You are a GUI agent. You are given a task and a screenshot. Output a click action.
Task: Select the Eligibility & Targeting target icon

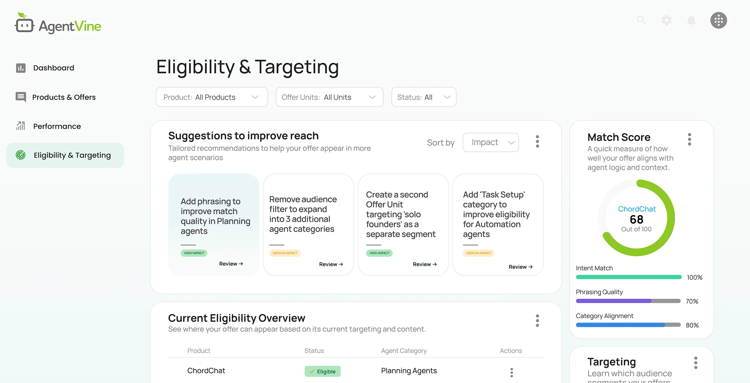(21, 155)
